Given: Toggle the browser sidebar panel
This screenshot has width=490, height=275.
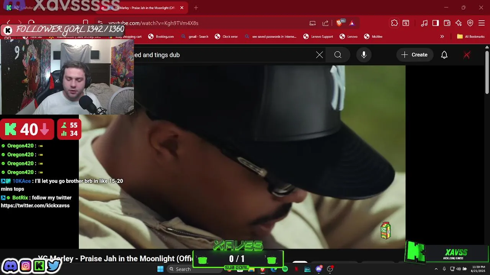Looking at the screenshot, I should pos(436,23).
